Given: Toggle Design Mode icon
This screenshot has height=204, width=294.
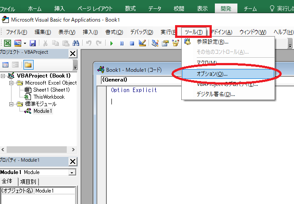Looking at the screenshot, I should pos(142,43).
